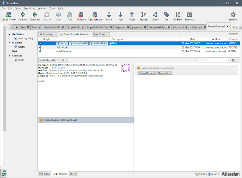Expand the origin remote node
The height and width of the screenshot is (178, 242).
12,60
